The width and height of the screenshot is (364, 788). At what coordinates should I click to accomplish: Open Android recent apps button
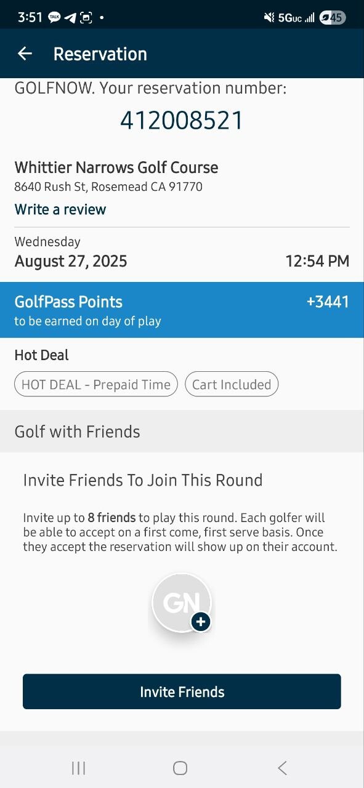[78, 768]
